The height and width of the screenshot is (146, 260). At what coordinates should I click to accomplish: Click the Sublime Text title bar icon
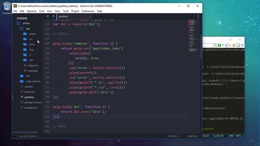pos(15,6)
